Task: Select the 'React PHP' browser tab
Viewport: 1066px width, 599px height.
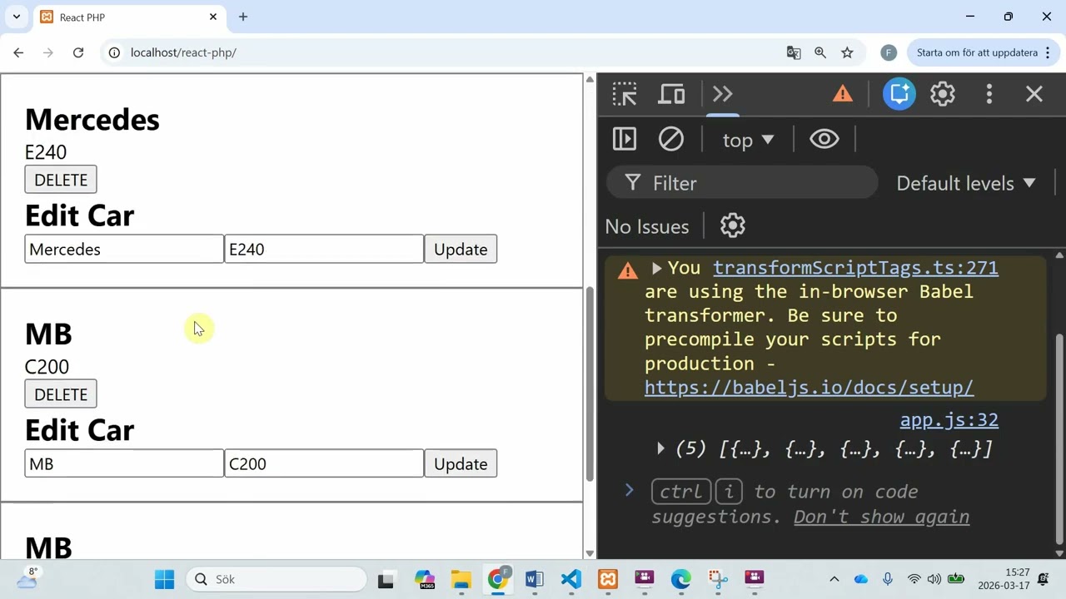Action: pos(129,17)
